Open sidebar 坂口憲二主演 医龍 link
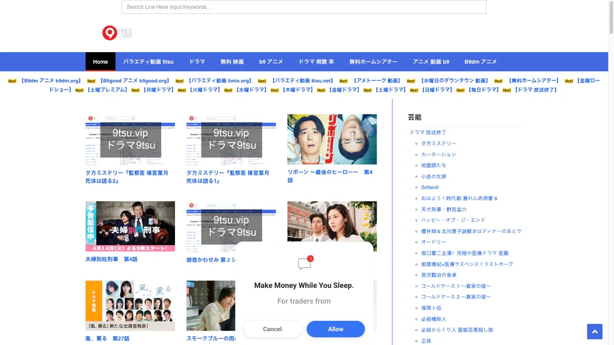 (465, 254)
